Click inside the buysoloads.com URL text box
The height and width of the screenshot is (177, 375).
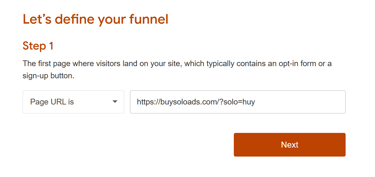(x=238, y=102)
